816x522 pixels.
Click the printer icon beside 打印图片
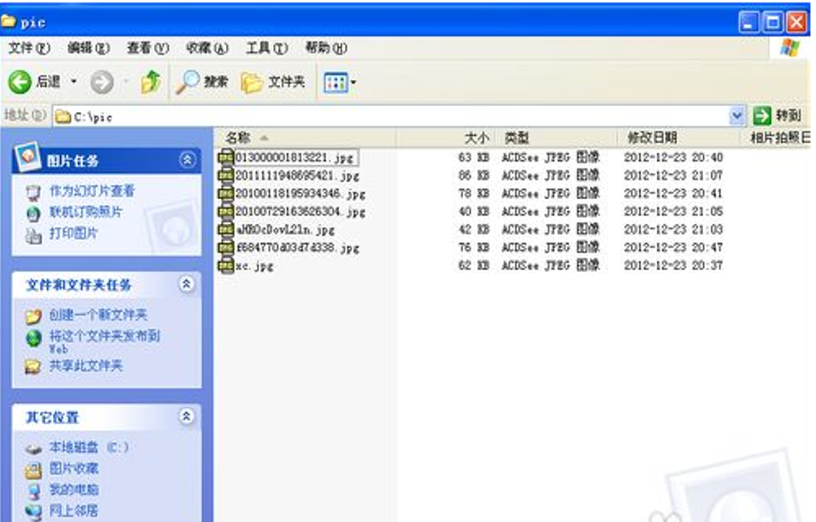(x=33, y=235)
